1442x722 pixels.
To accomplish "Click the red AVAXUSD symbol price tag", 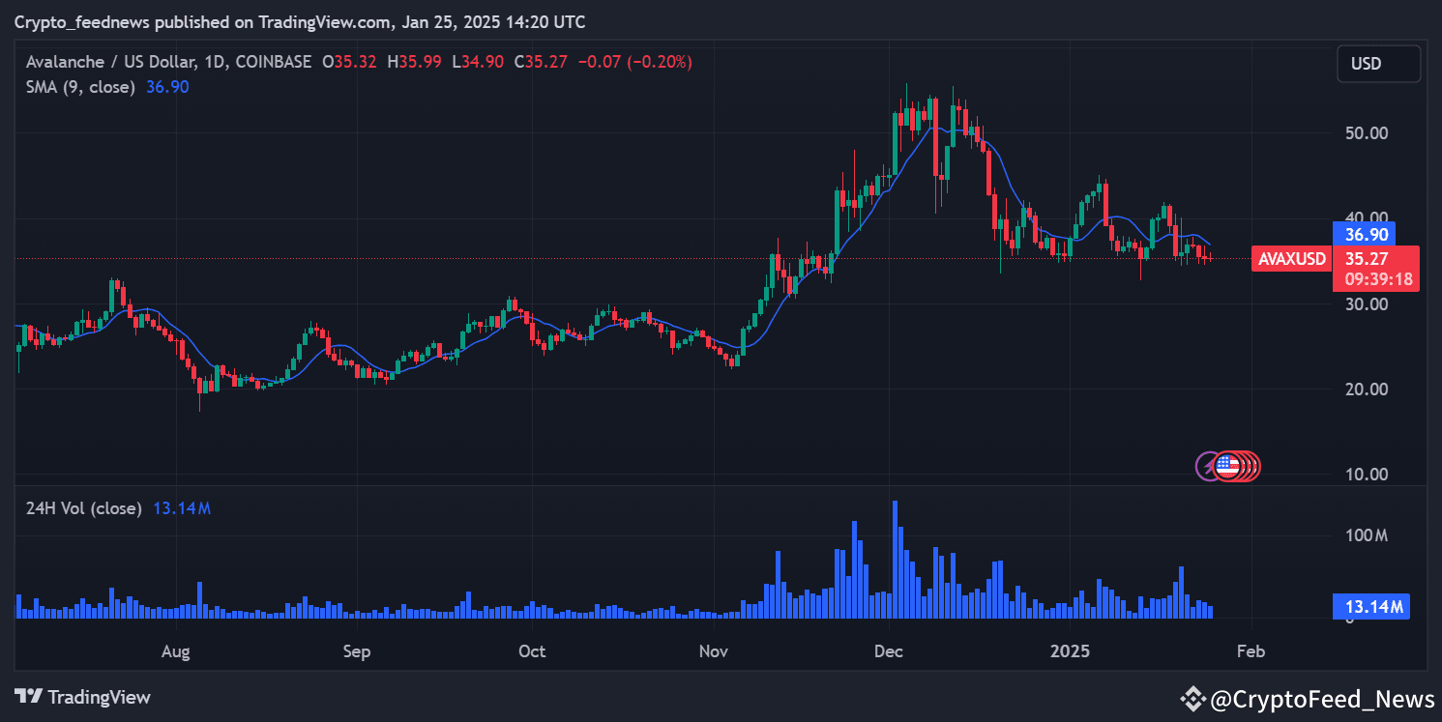I will (1291, 259).
